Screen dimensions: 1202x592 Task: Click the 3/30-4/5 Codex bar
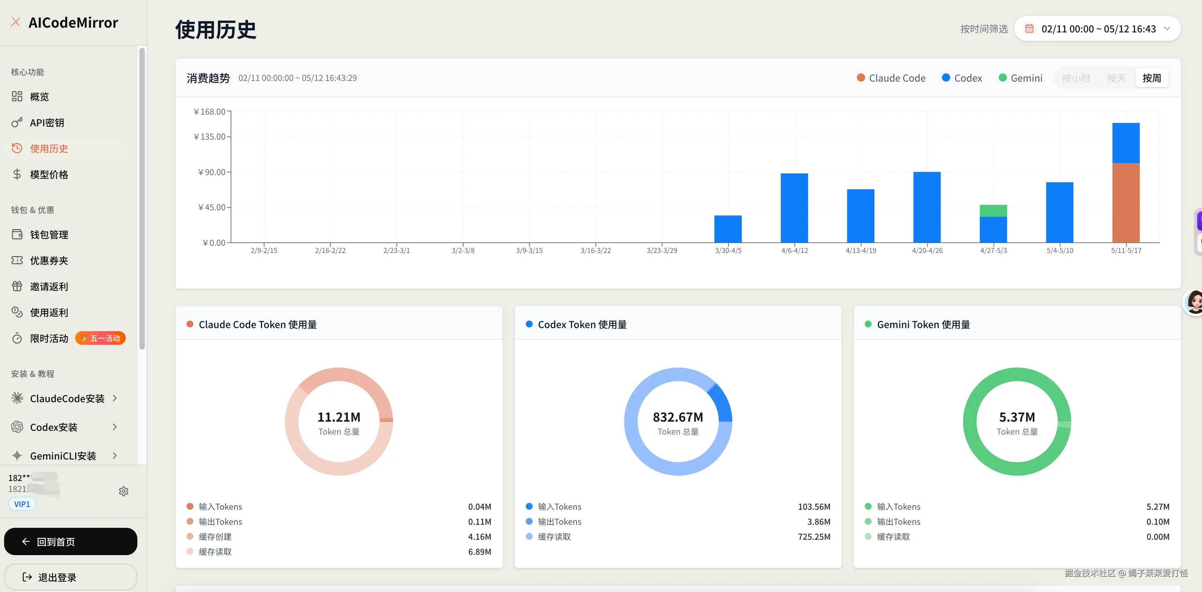728,229
